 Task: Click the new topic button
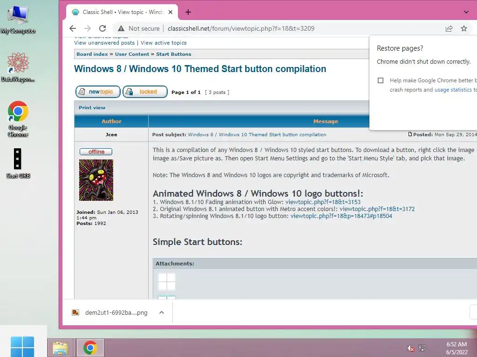[x=98, y=92]
